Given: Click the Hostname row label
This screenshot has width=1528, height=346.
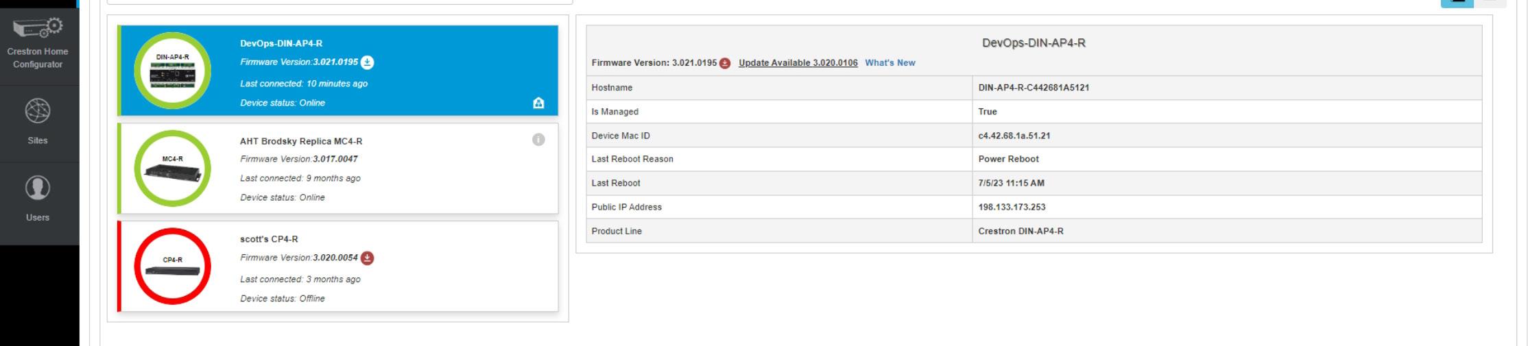Looking at the screenshot, I should [612, 88].
